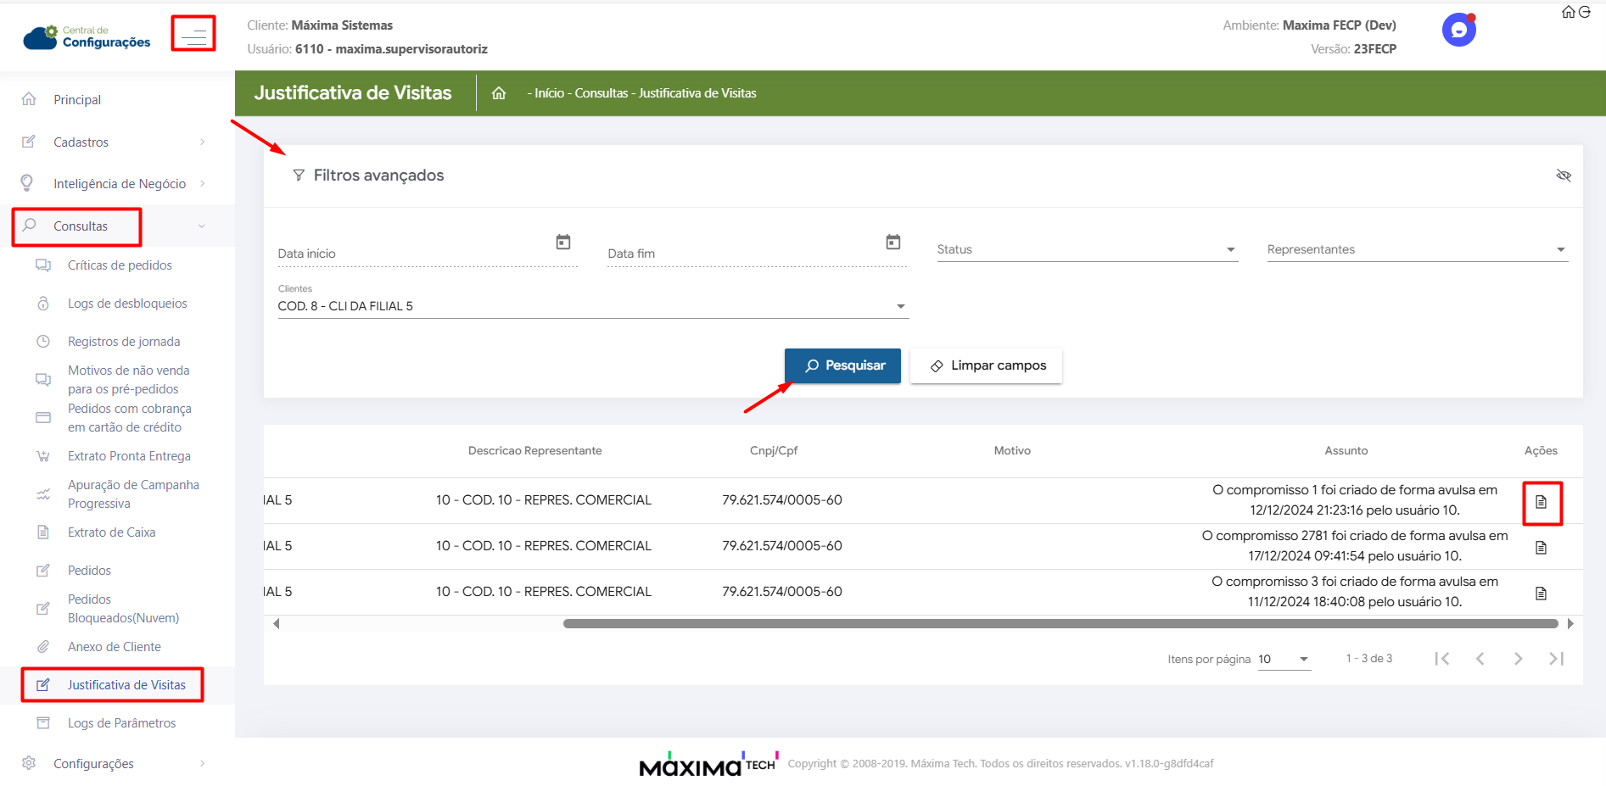Click the hamburger menu icon beside the logo

193,35
